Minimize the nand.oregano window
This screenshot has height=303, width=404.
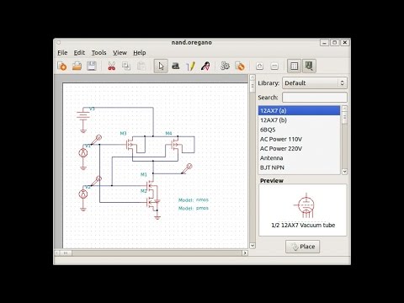point(324,42)
